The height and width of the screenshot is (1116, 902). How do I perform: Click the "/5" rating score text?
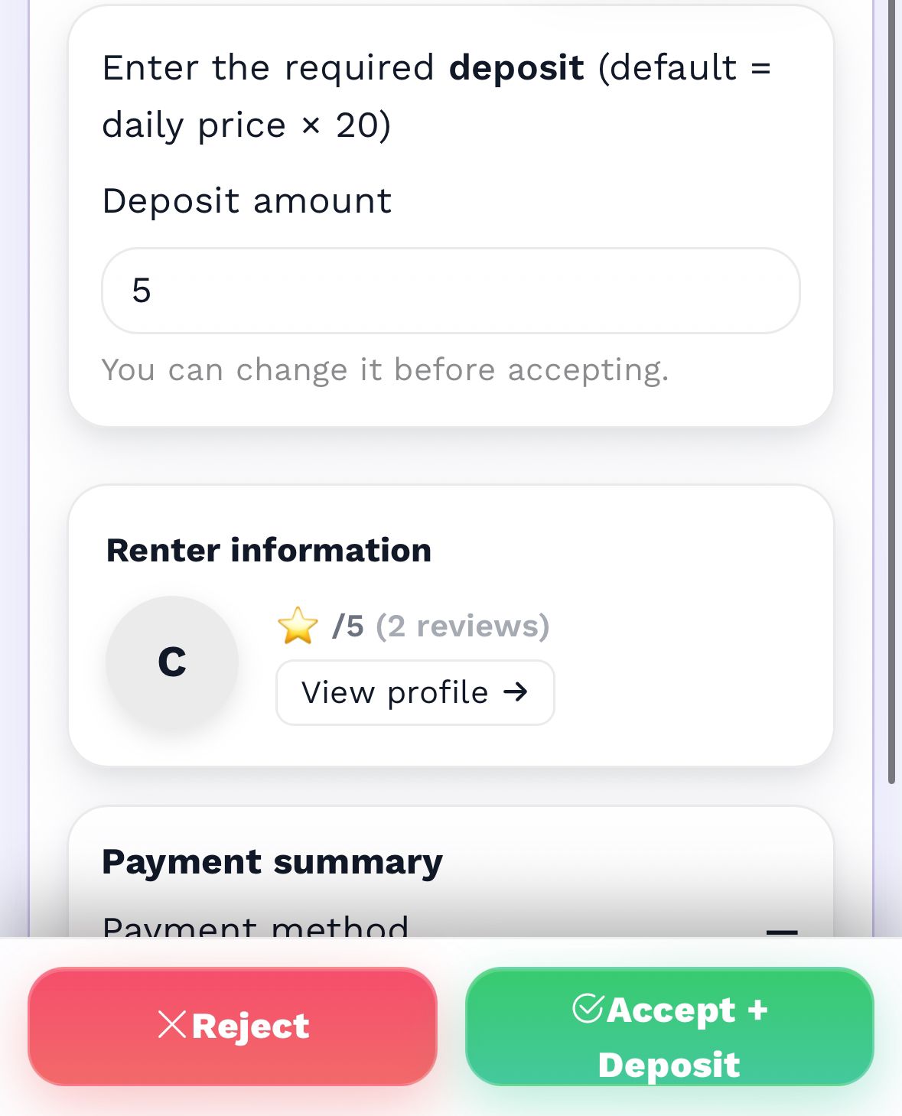pos(348,626)
